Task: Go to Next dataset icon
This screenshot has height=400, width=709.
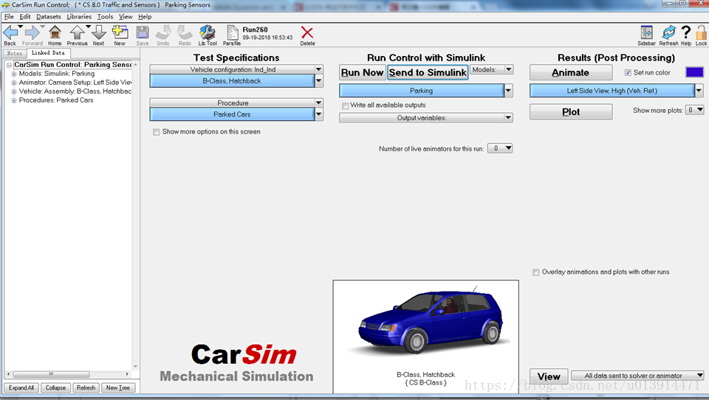Action: pyautogui.click(x=98, y=32)
